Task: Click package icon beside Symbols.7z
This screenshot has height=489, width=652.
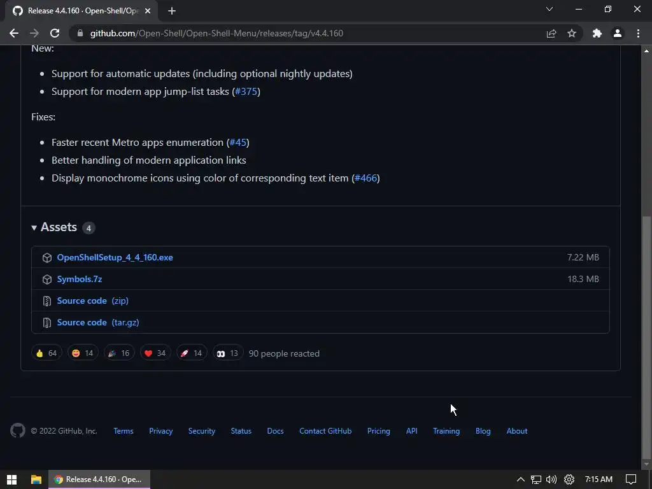Action: click(x=47, y=279)
